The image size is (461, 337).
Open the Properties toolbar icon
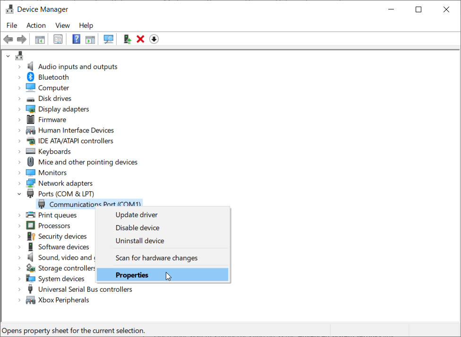[x=58, y=39]
